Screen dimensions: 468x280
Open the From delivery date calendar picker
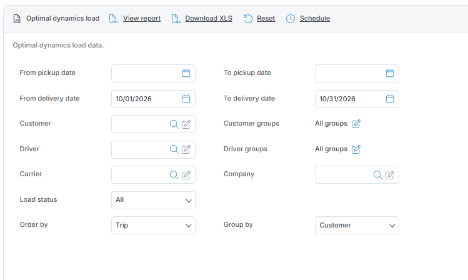click(x=186, y=99)
